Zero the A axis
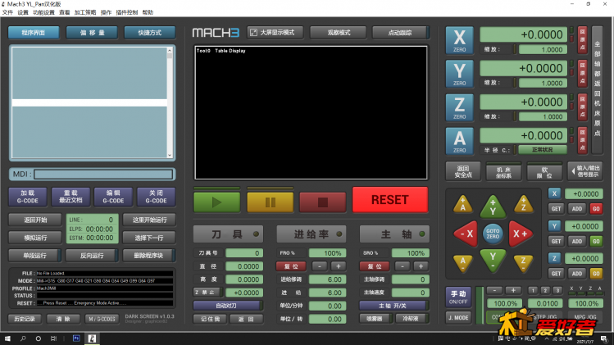 coord(459,142)
